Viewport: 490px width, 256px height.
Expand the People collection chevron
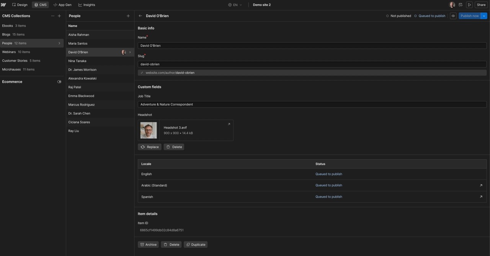[x=59, y=43]
